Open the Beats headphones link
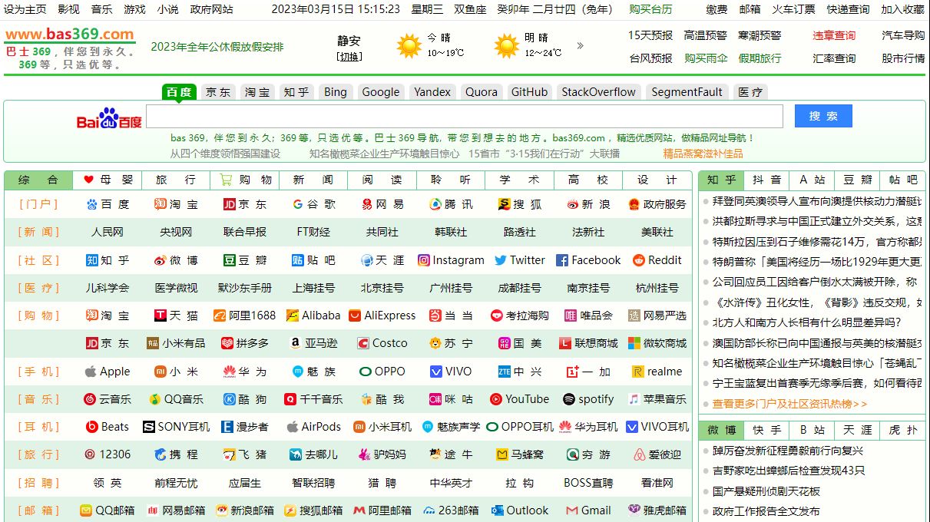This screenshot has height=522, width=930. coord(108,427)
